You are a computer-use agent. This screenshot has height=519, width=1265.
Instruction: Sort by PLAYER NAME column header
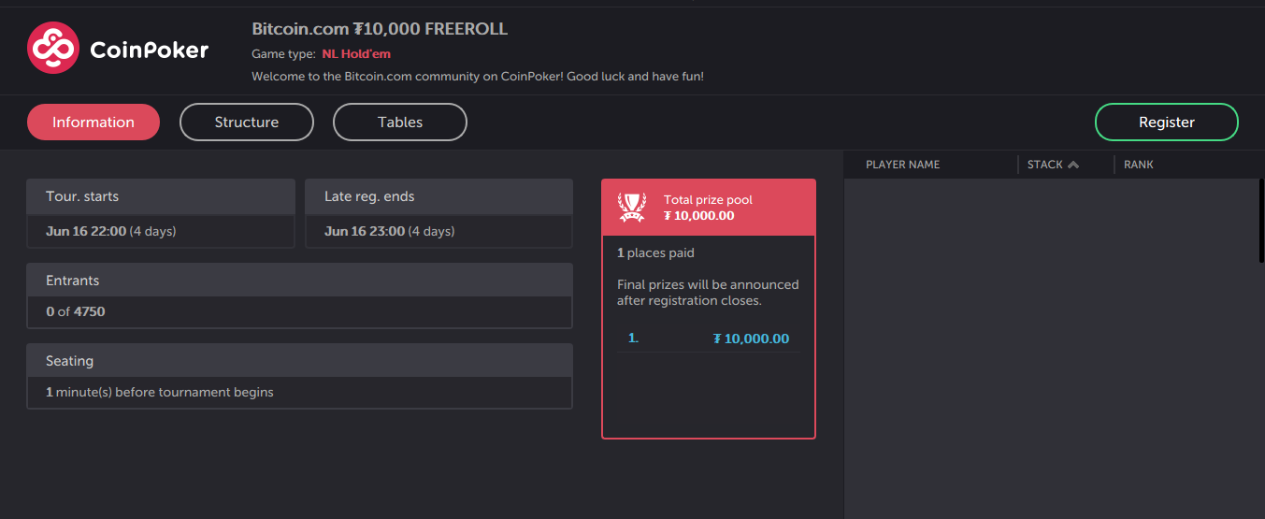[903, 165]
